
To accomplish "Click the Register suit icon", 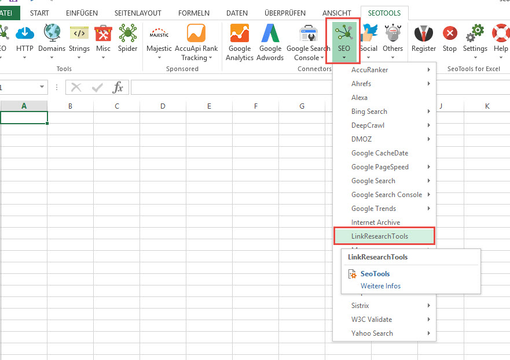I will coord(424,34).
